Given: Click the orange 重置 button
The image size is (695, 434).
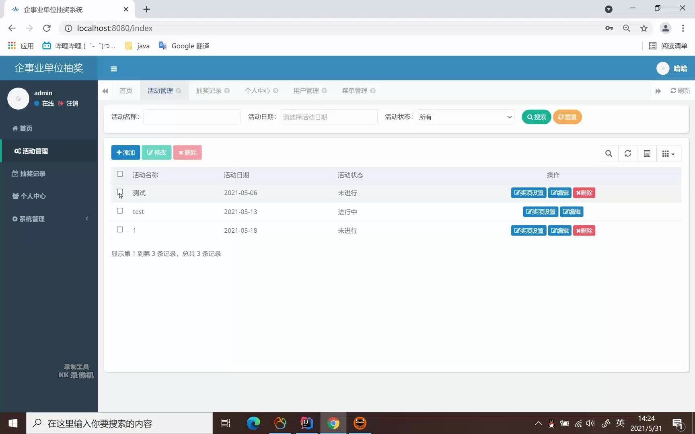Looking at the screenshot, I should click(567, 117).
